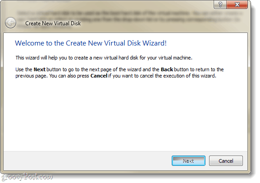
Task: Cancel the Create New Virtual Disk wizard
Action: click(226, 160)
